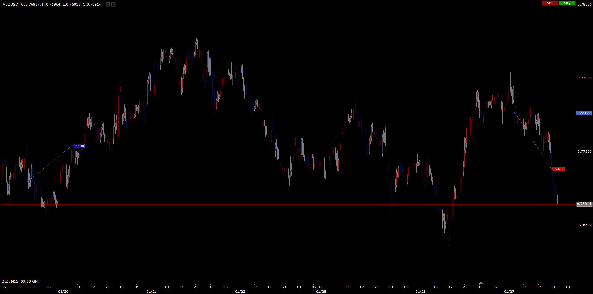Click the 01/25 date label on axis

(x=321, y=292)
